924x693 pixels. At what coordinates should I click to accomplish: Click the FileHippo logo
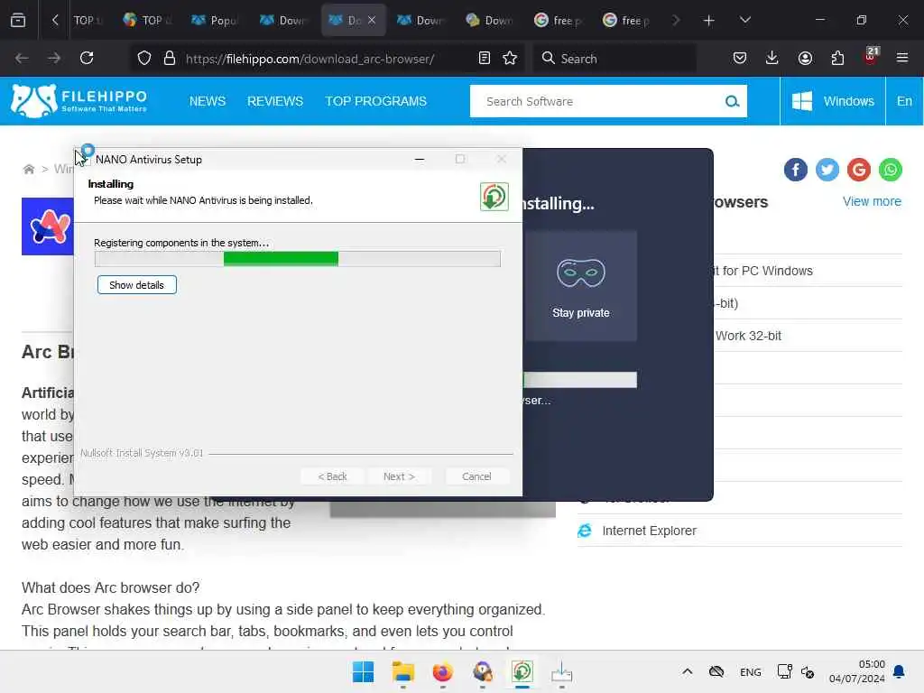79,100
